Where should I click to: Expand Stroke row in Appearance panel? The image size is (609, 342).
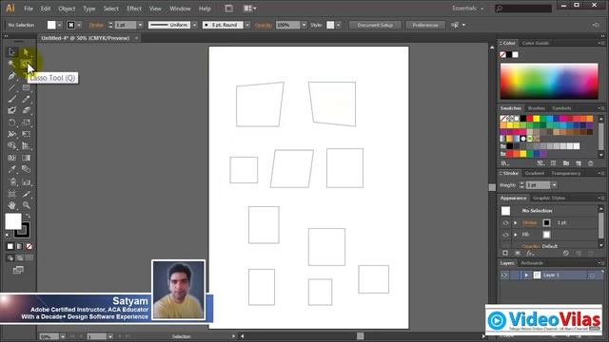tap(516, 223)
